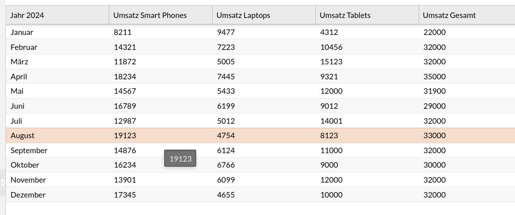Click laptop value 4655 in Dezember

(226, 195)
